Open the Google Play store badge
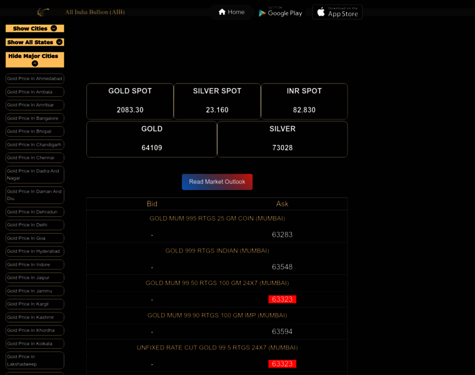 (281, 12)
